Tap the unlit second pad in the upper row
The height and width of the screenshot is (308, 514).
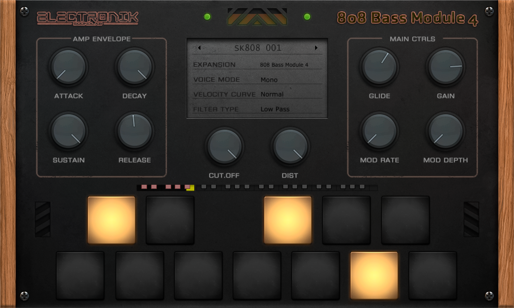pos(170,220)
